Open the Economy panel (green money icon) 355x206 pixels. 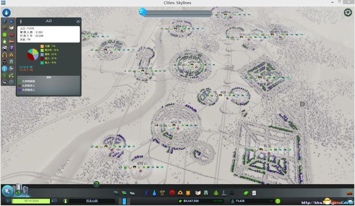[246, 193]
